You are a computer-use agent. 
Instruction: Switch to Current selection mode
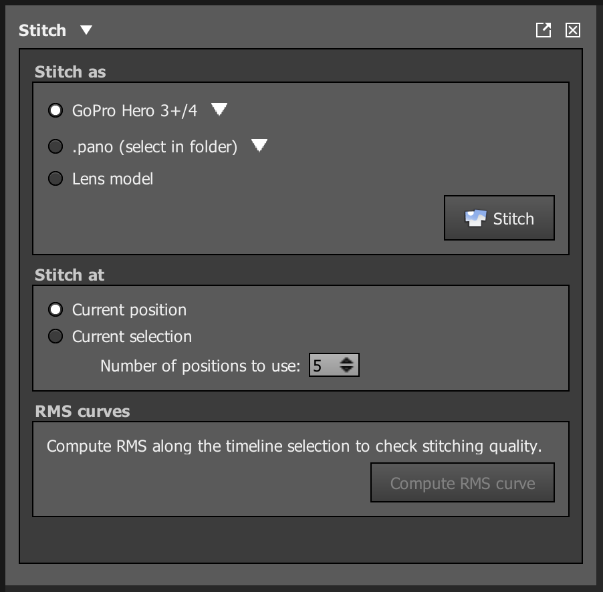tap(55, 336)
